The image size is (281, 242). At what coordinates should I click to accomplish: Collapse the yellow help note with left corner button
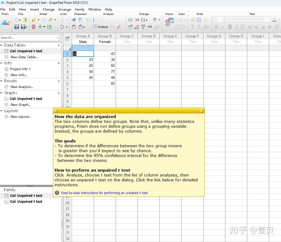56,111
